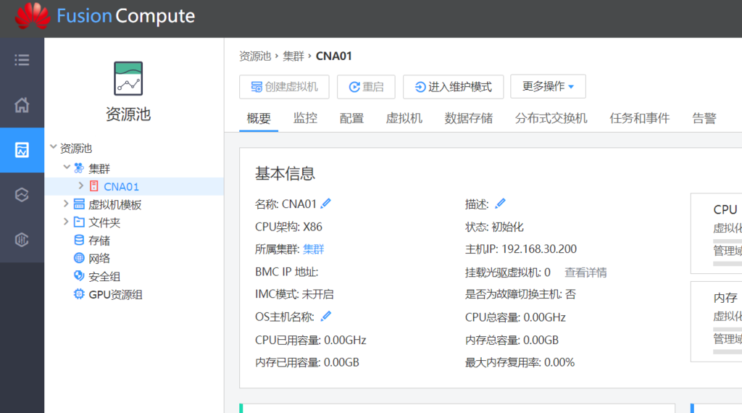Expand the 虚拟机模板 tree node

click(x=66, y=204)
